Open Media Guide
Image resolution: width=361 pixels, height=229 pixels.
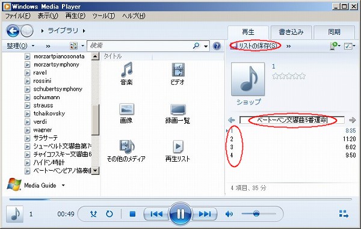(x=40, y=185)
